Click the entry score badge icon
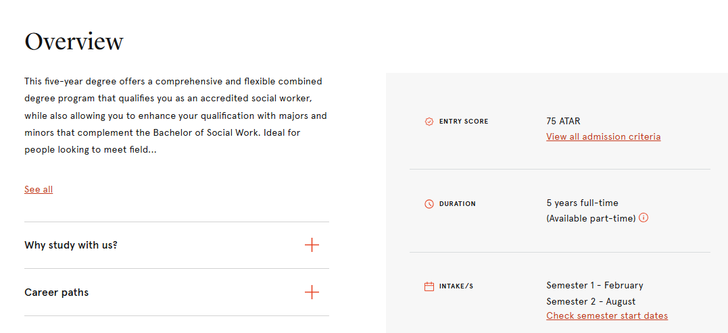728x333 pixels. pos(429,122)
